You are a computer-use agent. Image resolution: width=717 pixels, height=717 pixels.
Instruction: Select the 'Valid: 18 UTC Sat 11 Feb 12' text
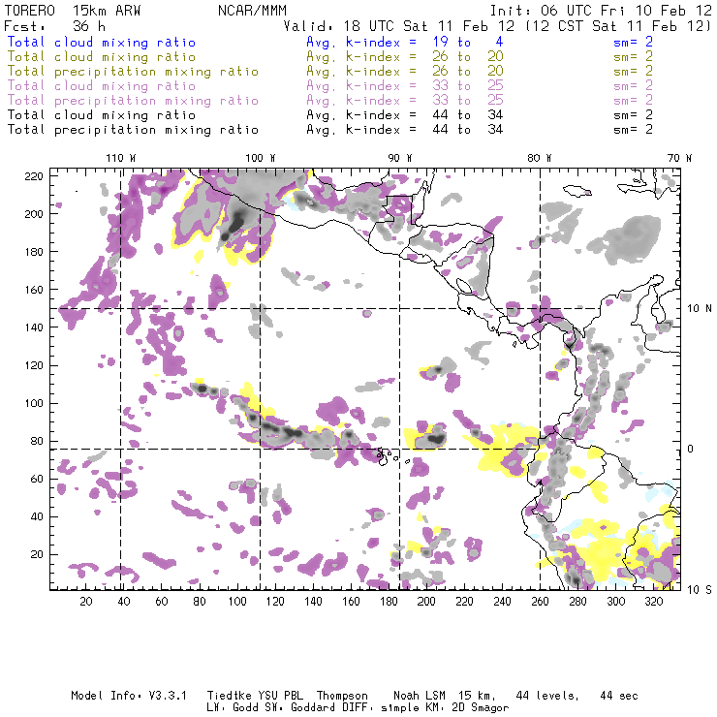pos(399,25)
